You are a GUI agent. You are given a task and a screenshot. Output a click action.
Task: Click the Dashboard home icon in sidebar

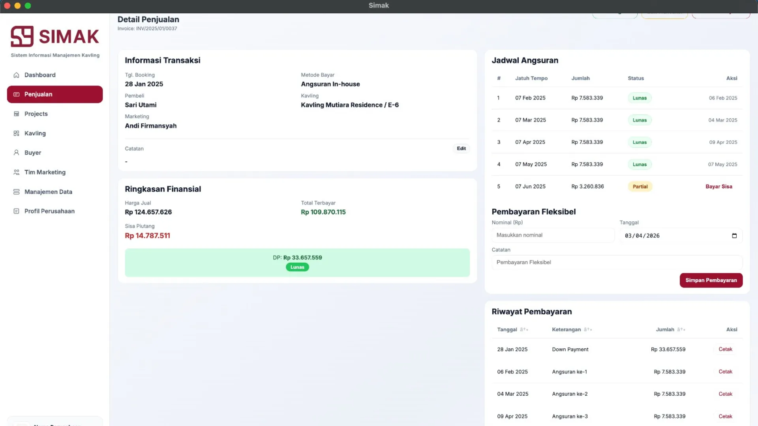point(16,75)
